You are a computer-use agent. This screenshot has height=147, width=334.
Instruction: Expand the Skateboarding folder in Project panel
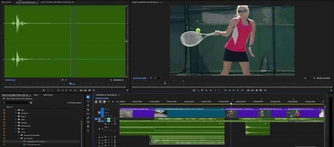tap(16, 126)
